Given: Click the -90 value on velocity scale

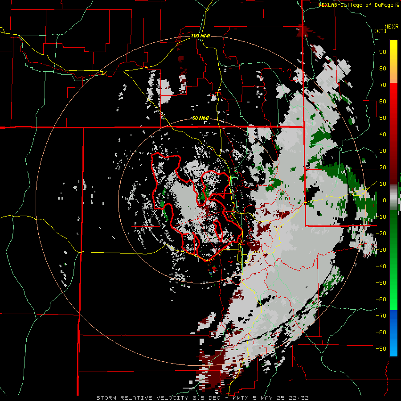Looking at the screenshot, I should point(381,349).
